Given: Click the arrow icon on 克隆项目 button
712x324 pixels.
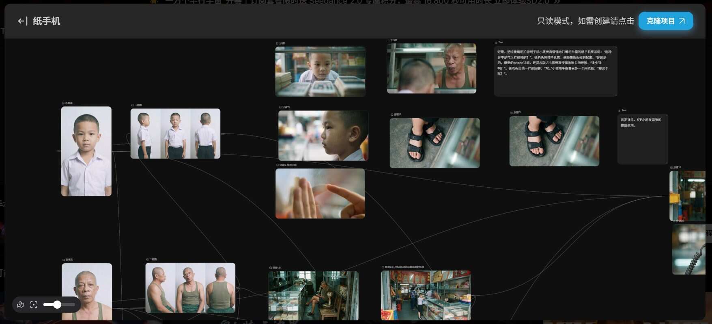Looking at the screenshot, I should pos(682,21).
